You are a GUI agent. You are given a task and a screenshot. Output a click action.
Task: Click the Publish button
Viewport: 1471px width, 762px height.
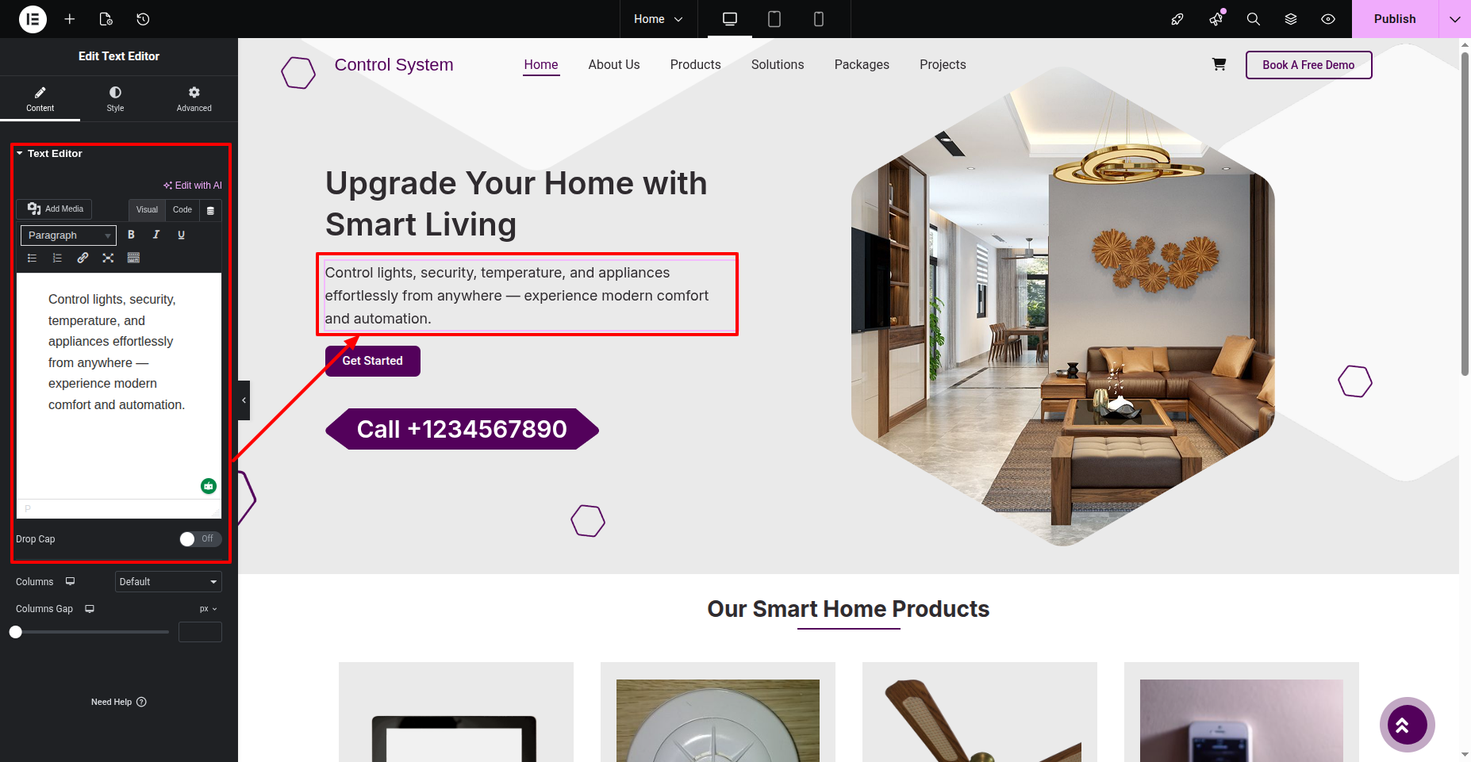pos(1395,19)
